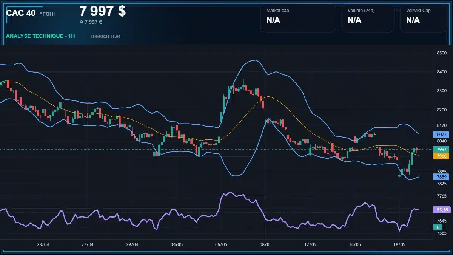Click the N/A value under Volume (24h)
This screenshot has width=453, height=255.
(x=354, y=20)
